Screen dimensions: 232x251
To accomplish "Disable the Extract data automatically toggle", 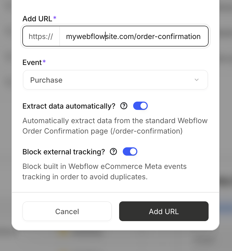I will coord(140,106).
